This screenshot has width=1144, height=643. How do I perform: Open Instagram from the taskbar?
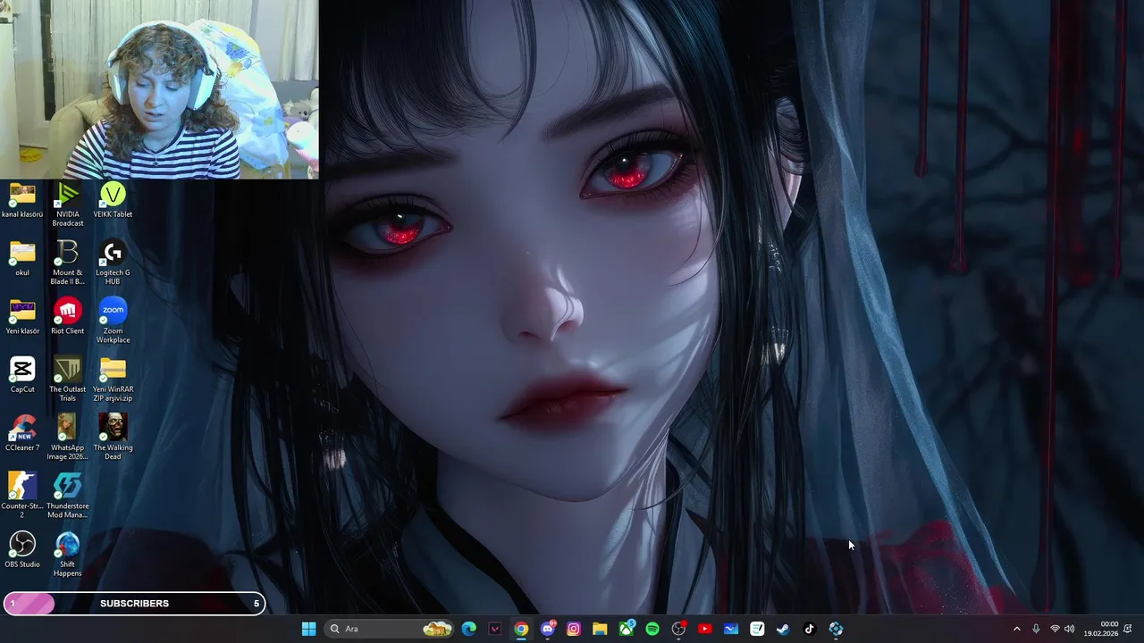coord(574,629)
